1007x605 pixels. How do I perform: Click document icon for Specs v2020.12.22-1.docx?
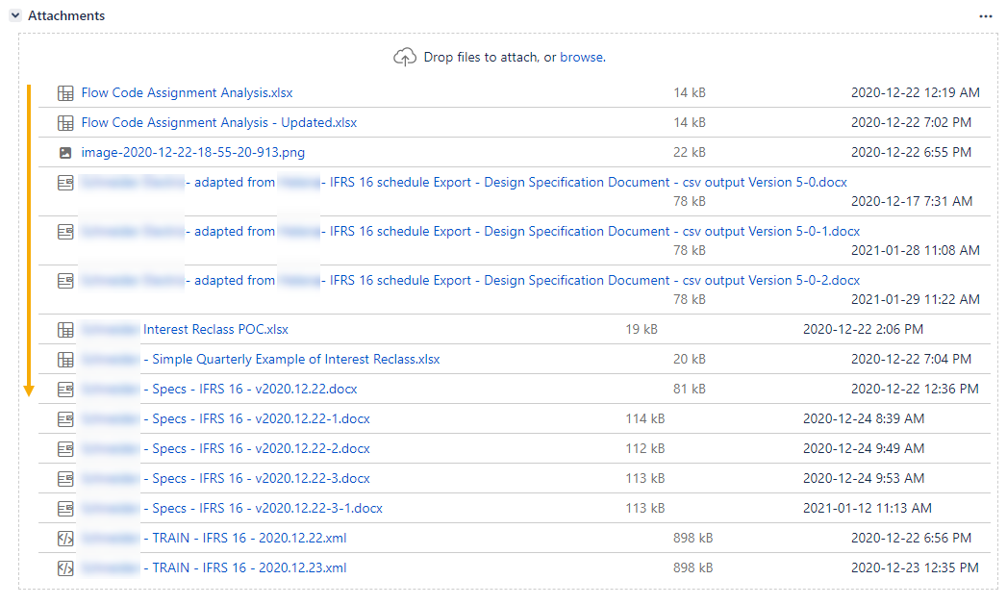[65, 419]
